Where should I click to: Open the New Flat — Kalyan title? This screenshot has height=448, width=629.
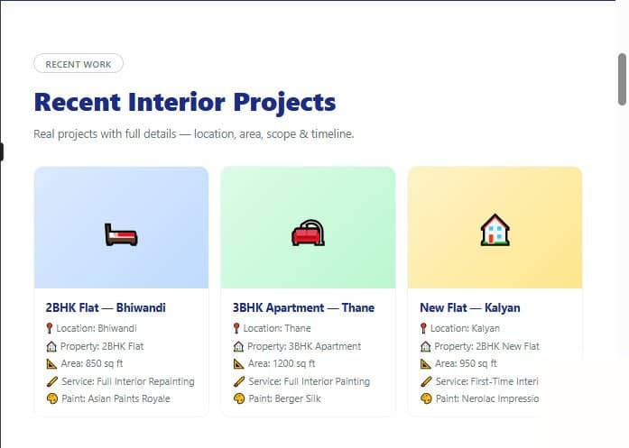tap(470, 307)
